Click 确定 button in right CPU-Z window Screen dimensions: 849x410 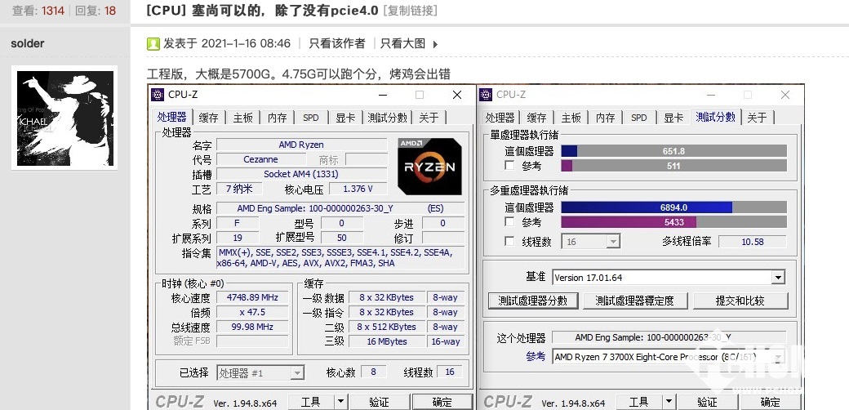coord(770,402)
